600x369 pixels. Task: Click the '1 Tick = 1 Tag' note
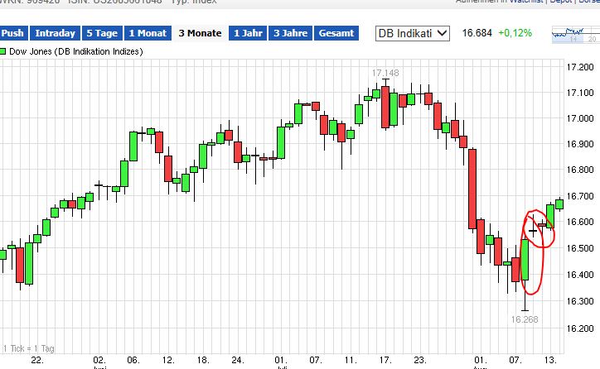pos(29,348)
